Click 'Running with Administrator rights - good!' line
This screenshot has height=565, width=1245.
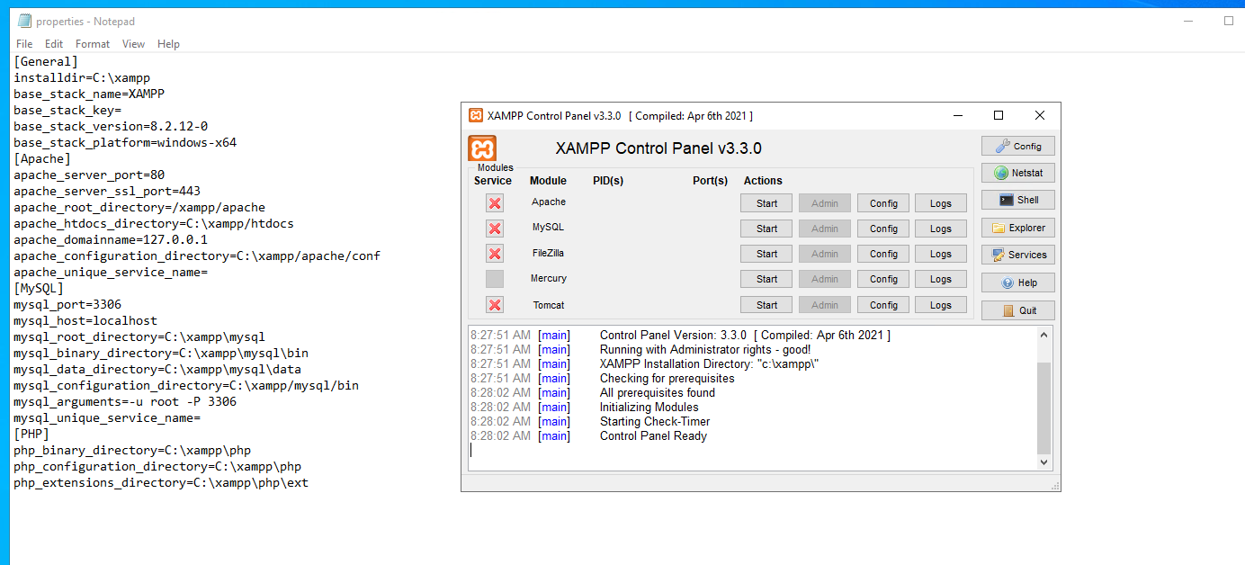coord(705,350)
